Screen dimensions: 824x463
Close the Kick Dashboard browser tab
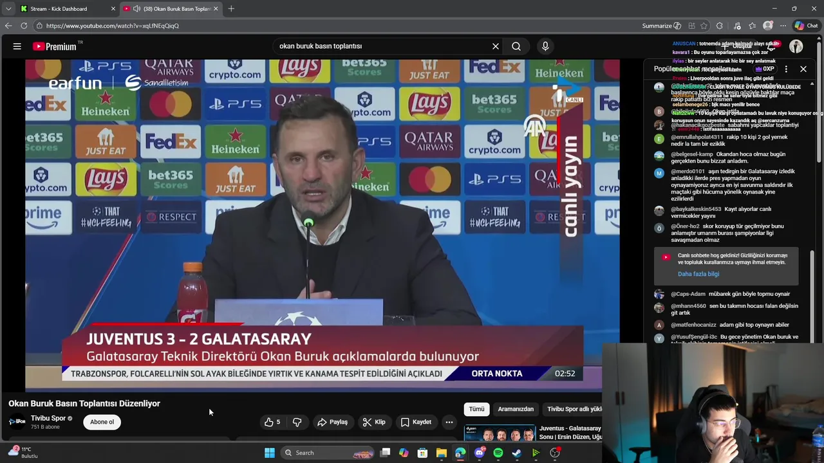pyautogui.click(x=113, y=8)
